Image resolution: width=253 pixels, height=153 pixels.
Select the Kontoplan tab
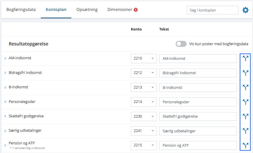[x=56, y=10]
